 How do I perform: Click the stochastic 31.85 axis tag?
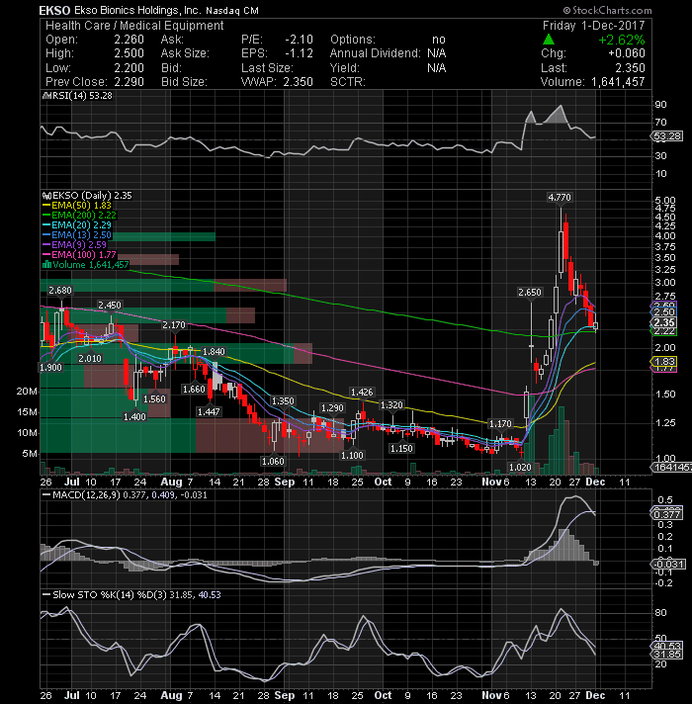pos(667,655)
